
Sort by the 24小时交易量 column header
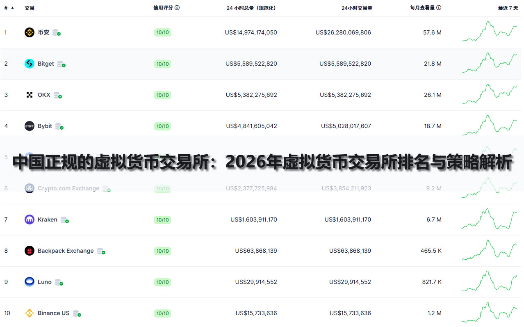(x=357, y=8)
